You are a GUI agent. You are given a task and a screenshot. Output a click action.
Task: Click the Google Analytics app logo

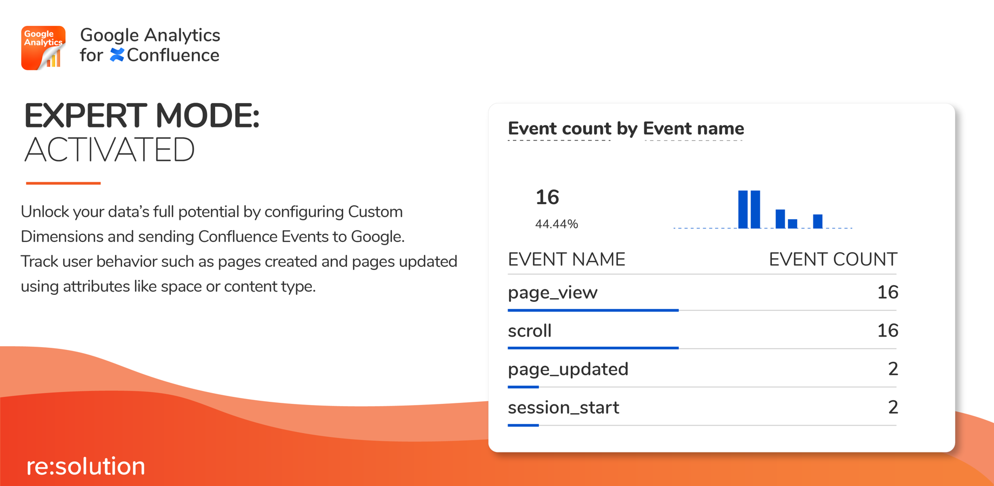(43, 48)
